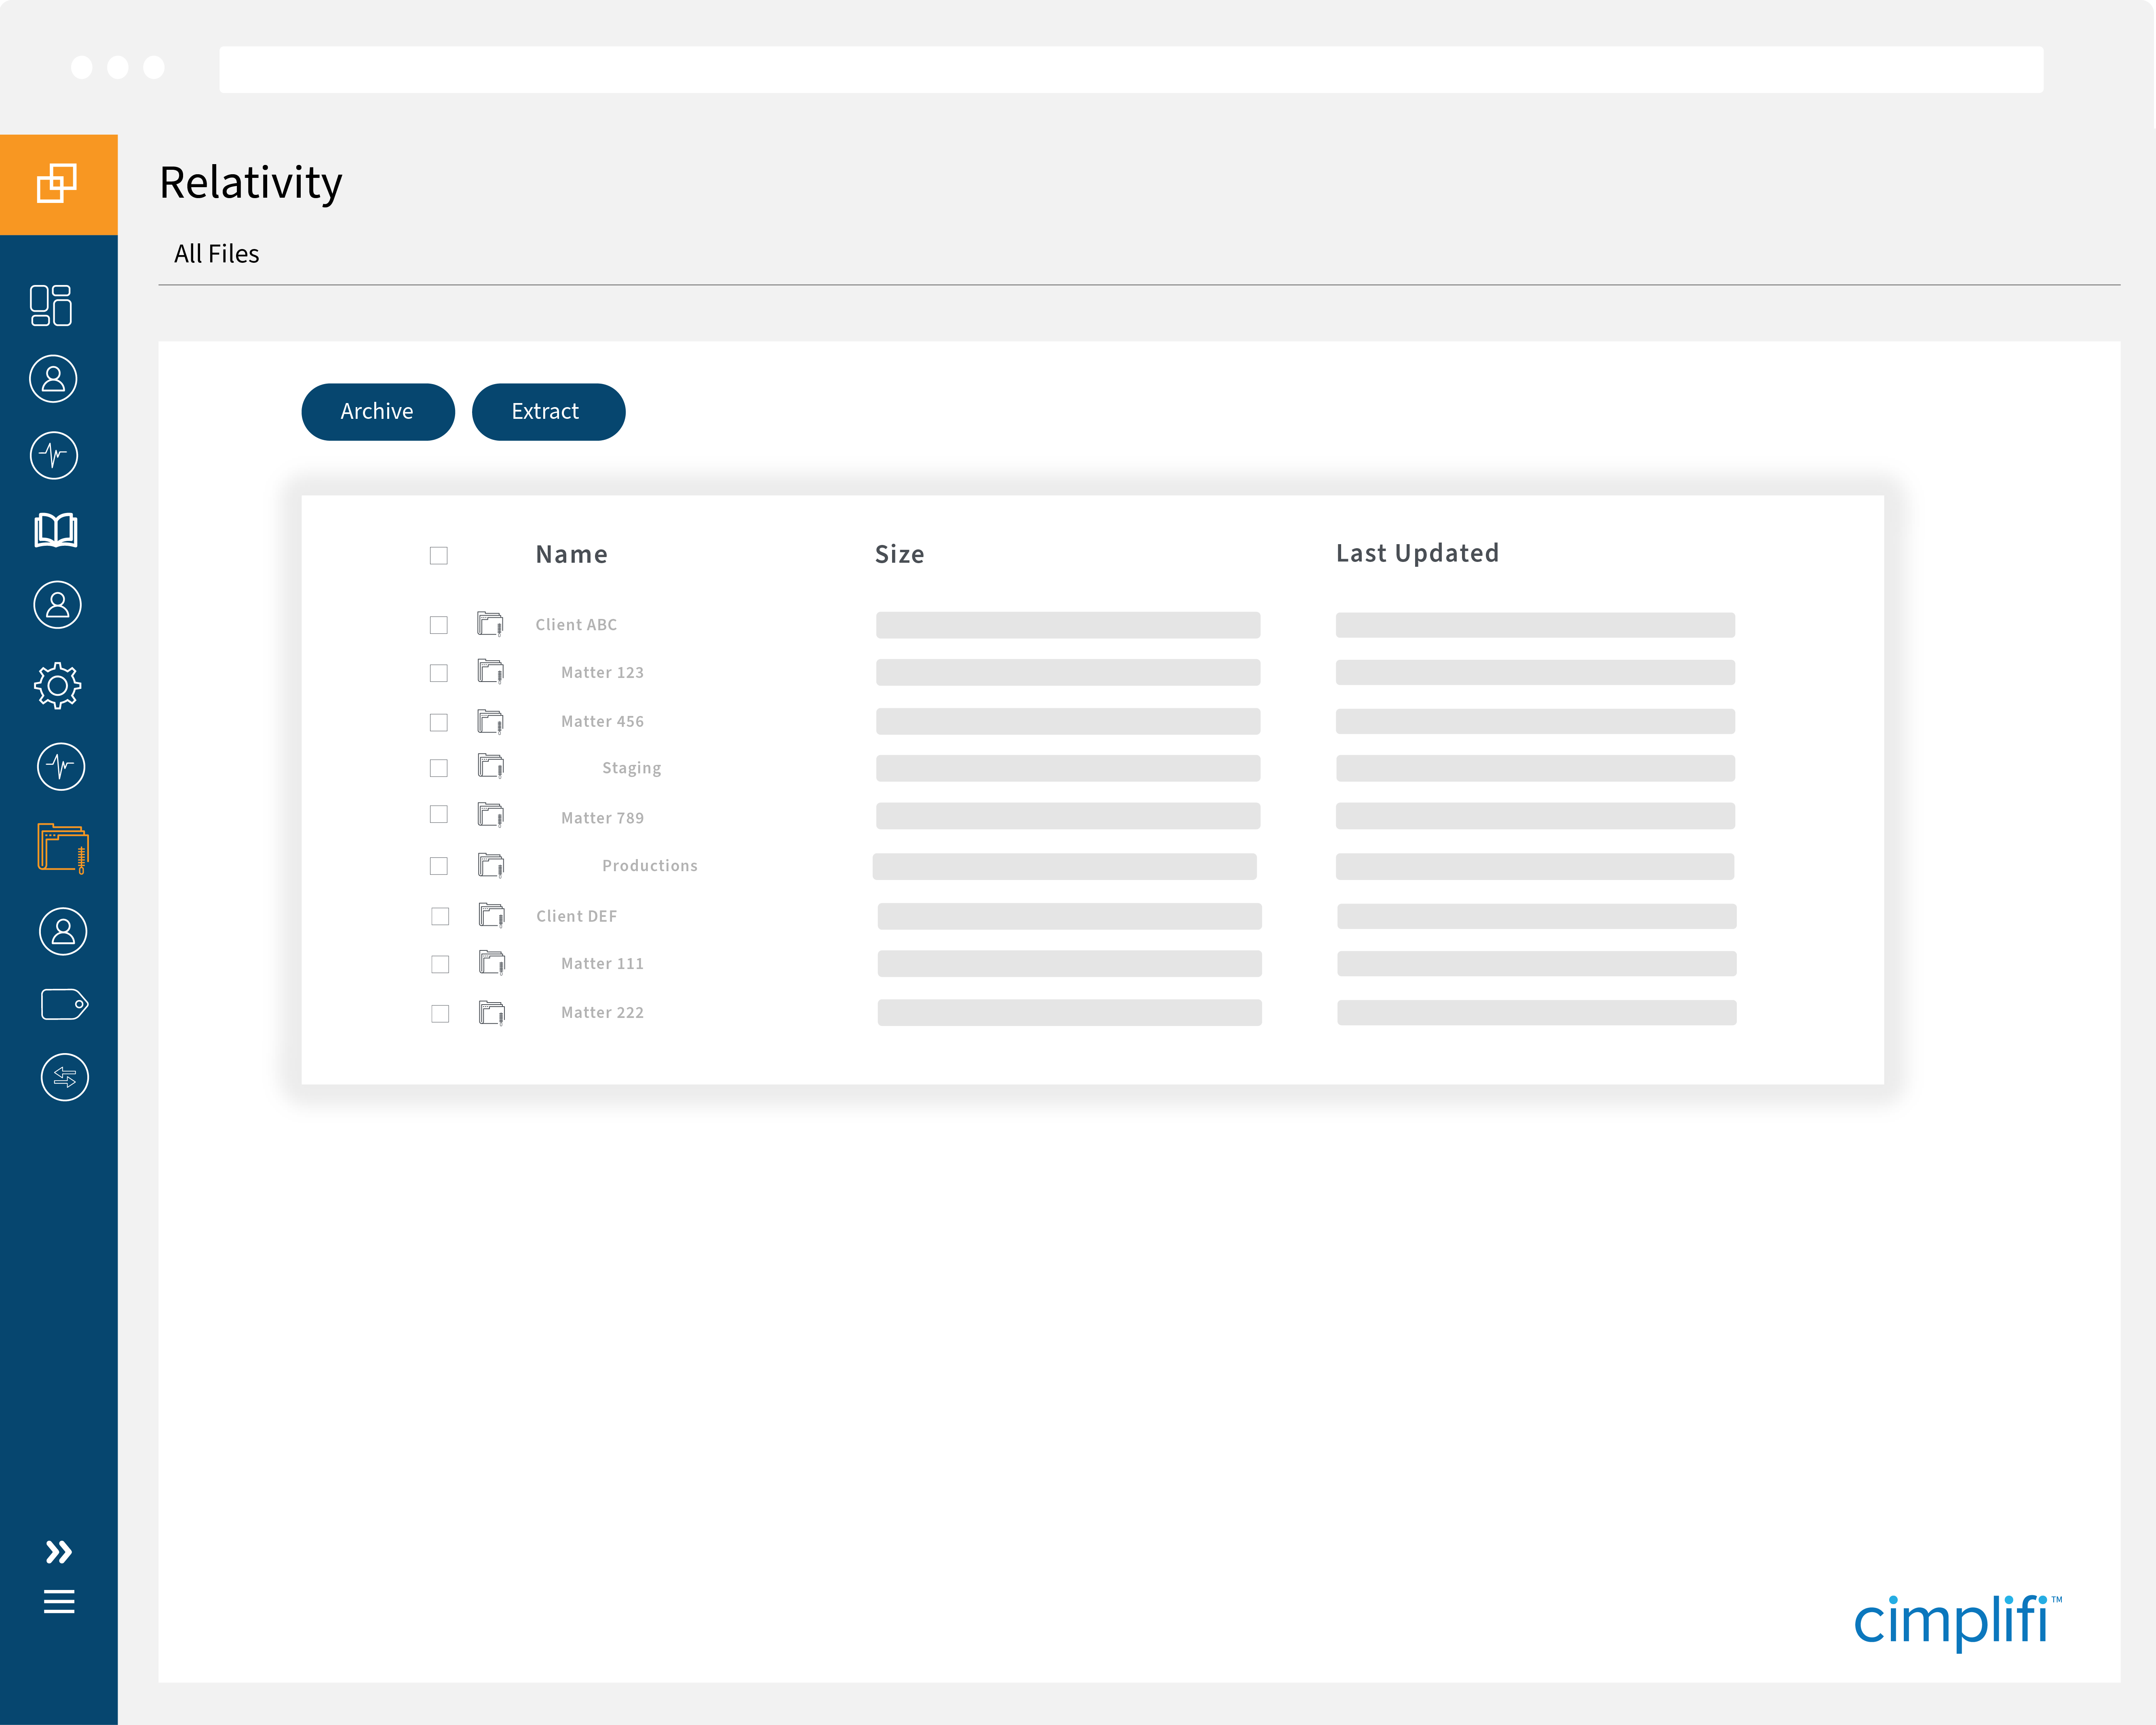The image size is (2156, 1725).
Task: Click the orange overlapping-squares logo icon
Action: (57, 183)
